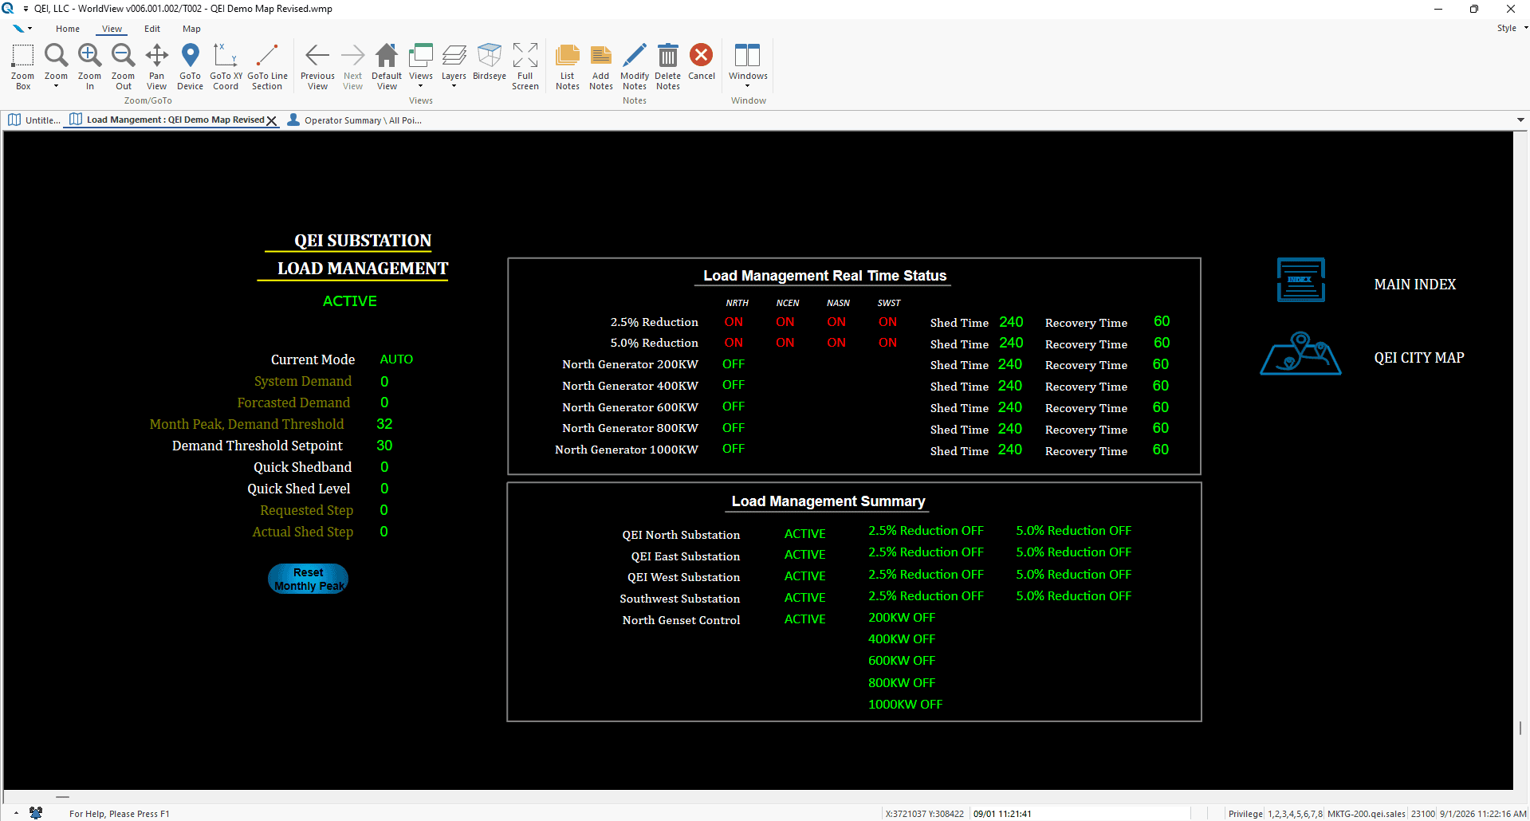Screen dimensions: 1530x821
Task: Click the ACTIVE status under Load Management
Action: [x=349, y=301]
